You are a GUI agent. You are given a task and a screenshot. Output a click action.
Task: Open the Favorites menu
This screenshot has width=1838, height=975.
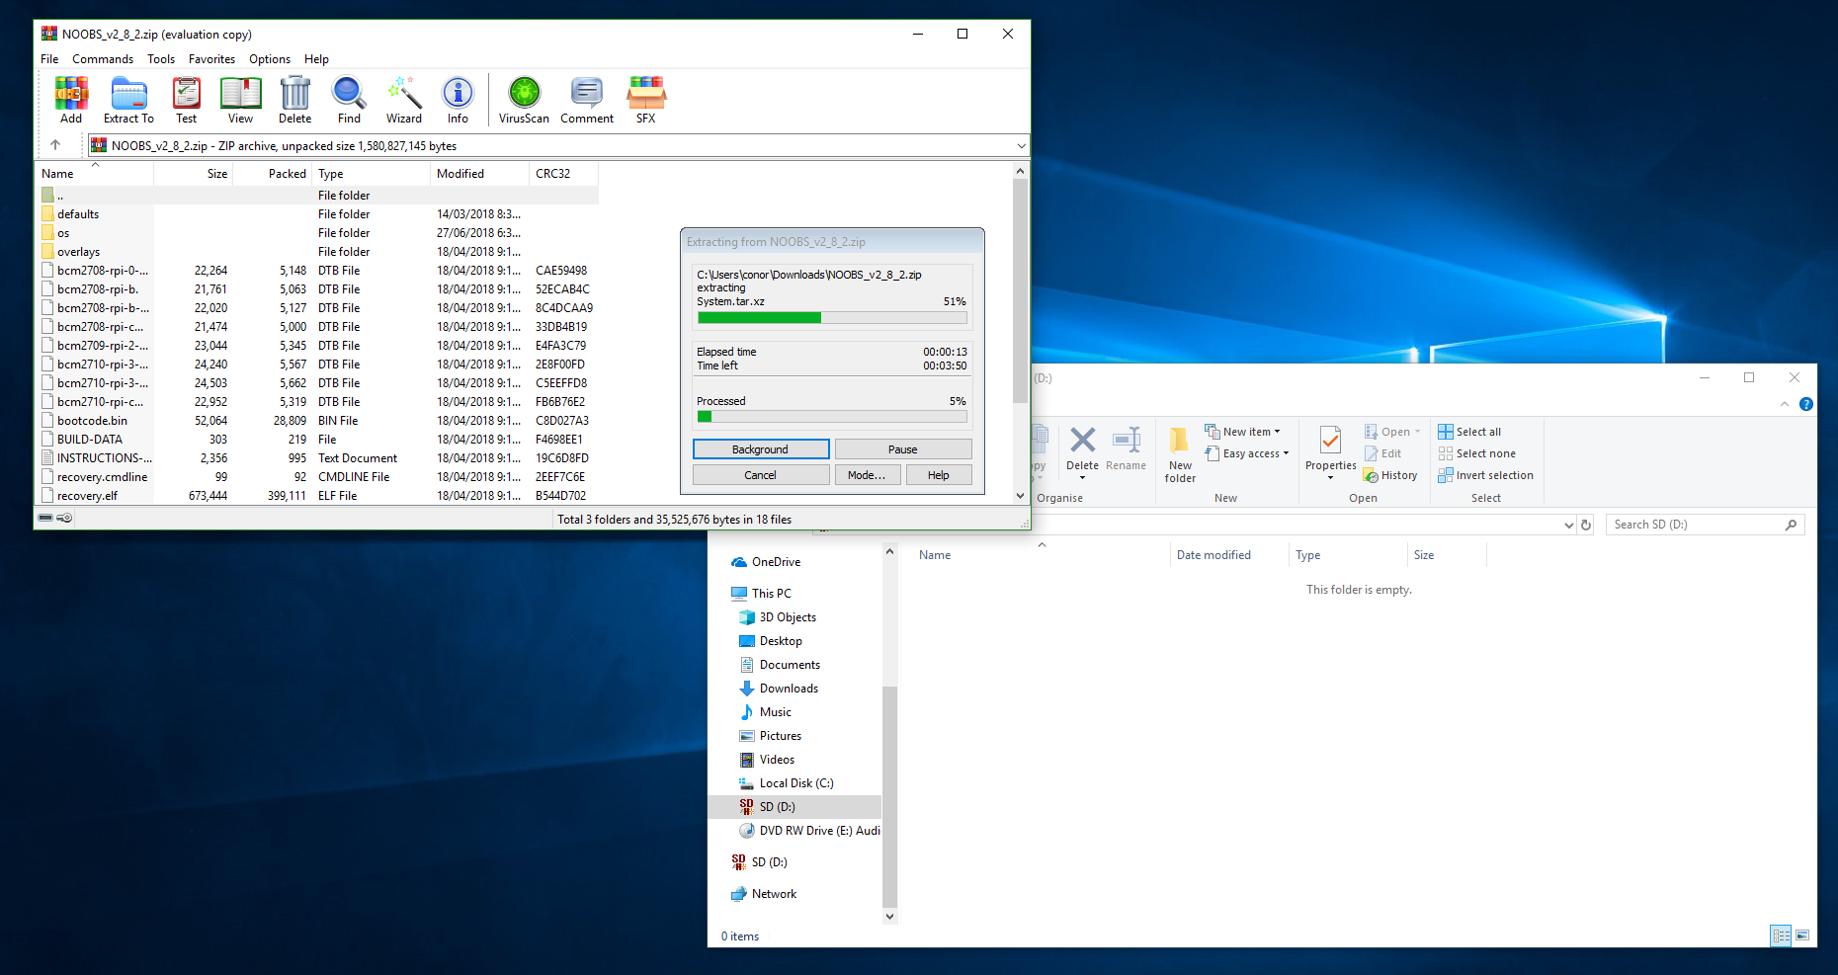click(211, 59)
